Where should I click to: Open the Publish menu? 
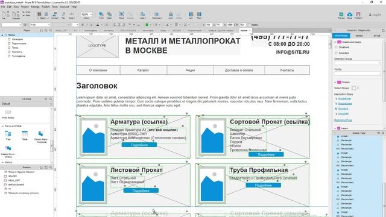coord(46,7)
